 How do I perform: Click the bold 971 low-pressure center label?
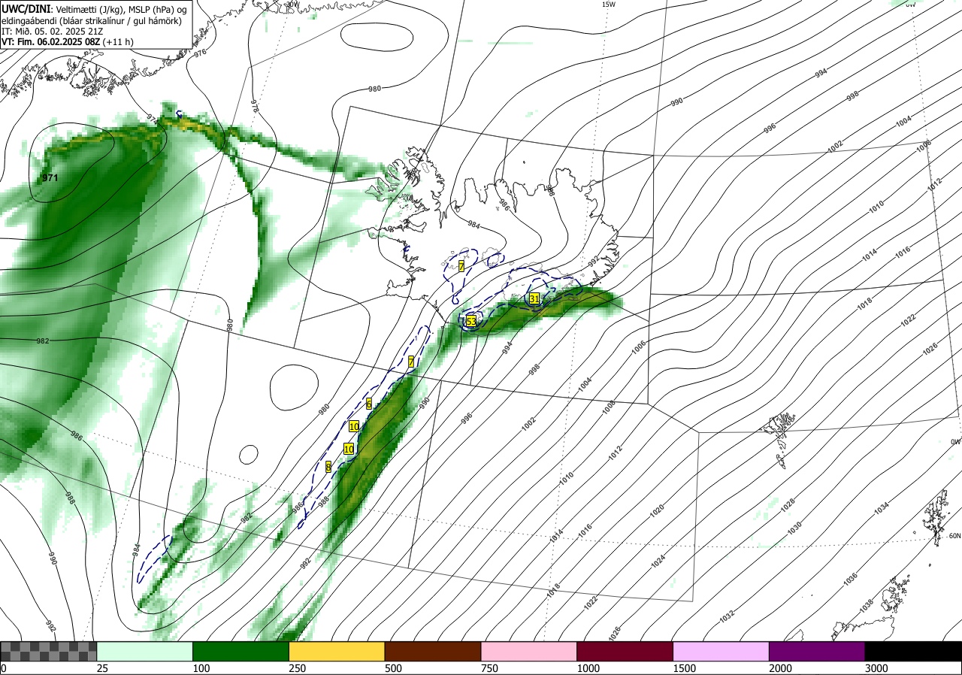(x=50, y=178)
